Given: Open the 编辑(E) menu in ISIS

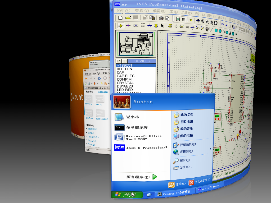Looking at the screenshot, I should point(159,11).
